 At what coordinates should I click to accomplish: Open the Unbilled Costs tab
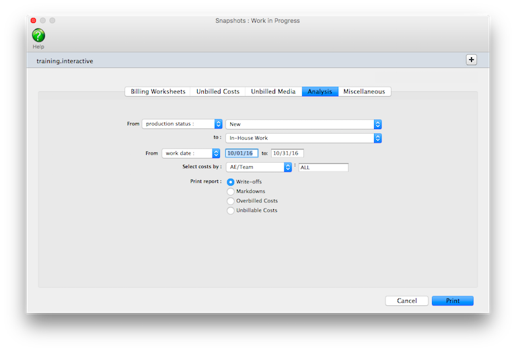pyautogui.click(x=218, y=91)
